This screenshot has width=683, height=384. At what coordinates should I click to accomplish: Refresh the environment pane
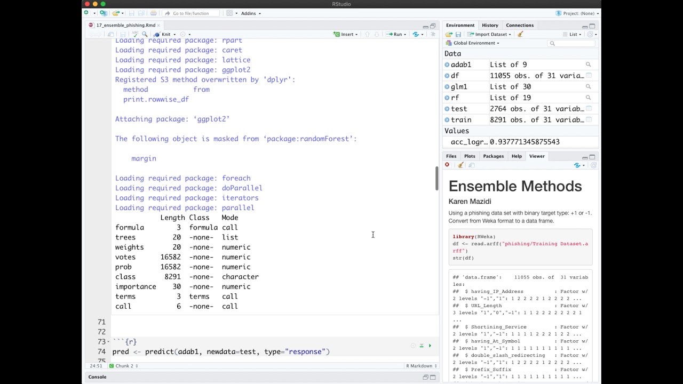click(590, 34)
